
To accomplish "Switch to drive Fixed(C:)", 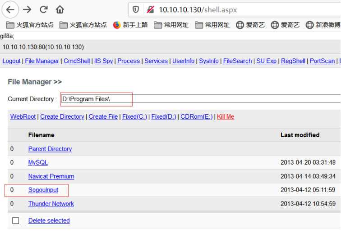I will coord(134,116).
